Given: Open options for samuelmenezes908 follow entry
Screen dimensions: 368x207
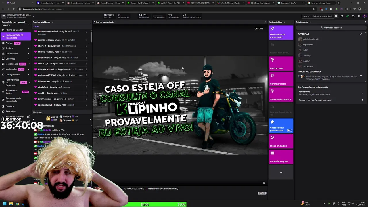Looking at the screenshot, I should tap(86, 32).
